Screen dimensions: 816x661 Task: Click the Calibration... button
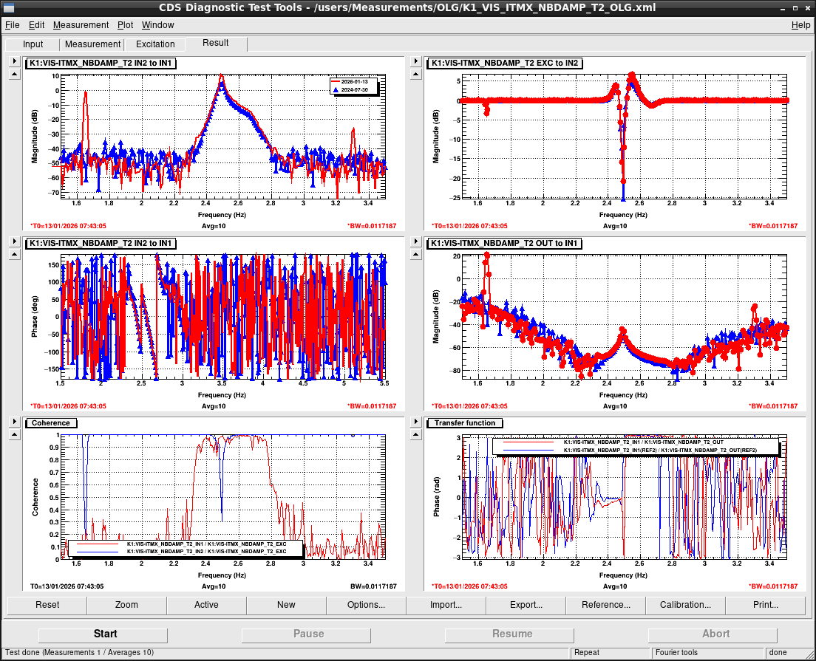685,605
